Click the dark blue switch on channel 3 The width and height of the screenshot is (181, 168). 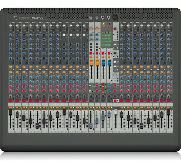[x=27, y=63]
